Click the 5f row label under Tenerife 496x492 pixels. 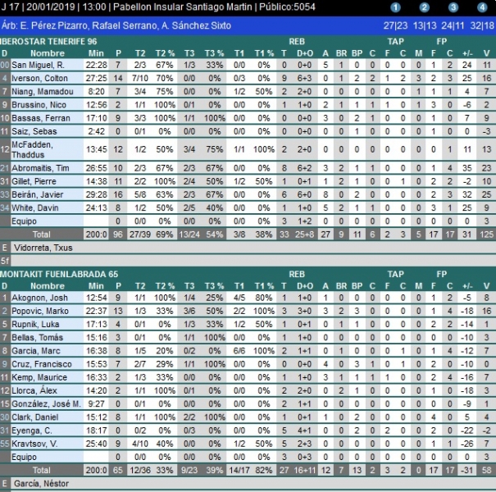(x=5, y=262)
